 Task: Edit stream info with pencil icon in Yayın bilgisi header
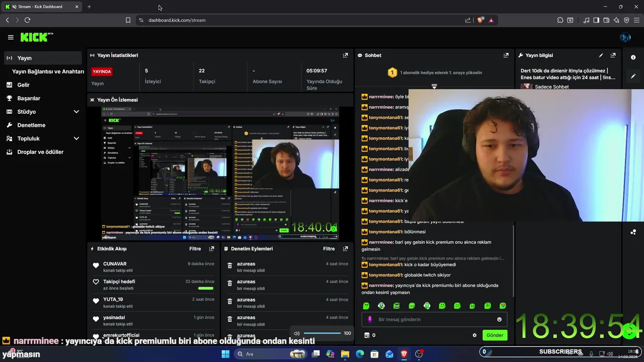point(601,55)
